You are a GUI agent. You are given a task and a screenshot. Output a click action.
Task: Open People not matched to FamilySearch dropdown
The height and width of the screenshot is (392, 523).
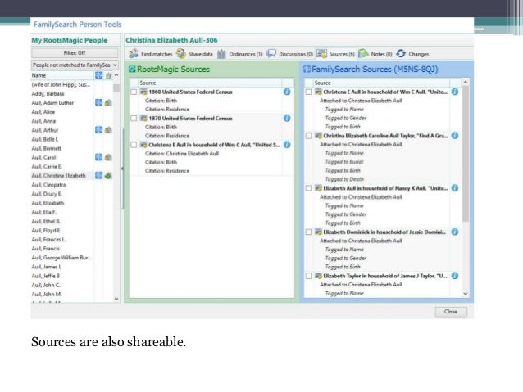(75, 65)
